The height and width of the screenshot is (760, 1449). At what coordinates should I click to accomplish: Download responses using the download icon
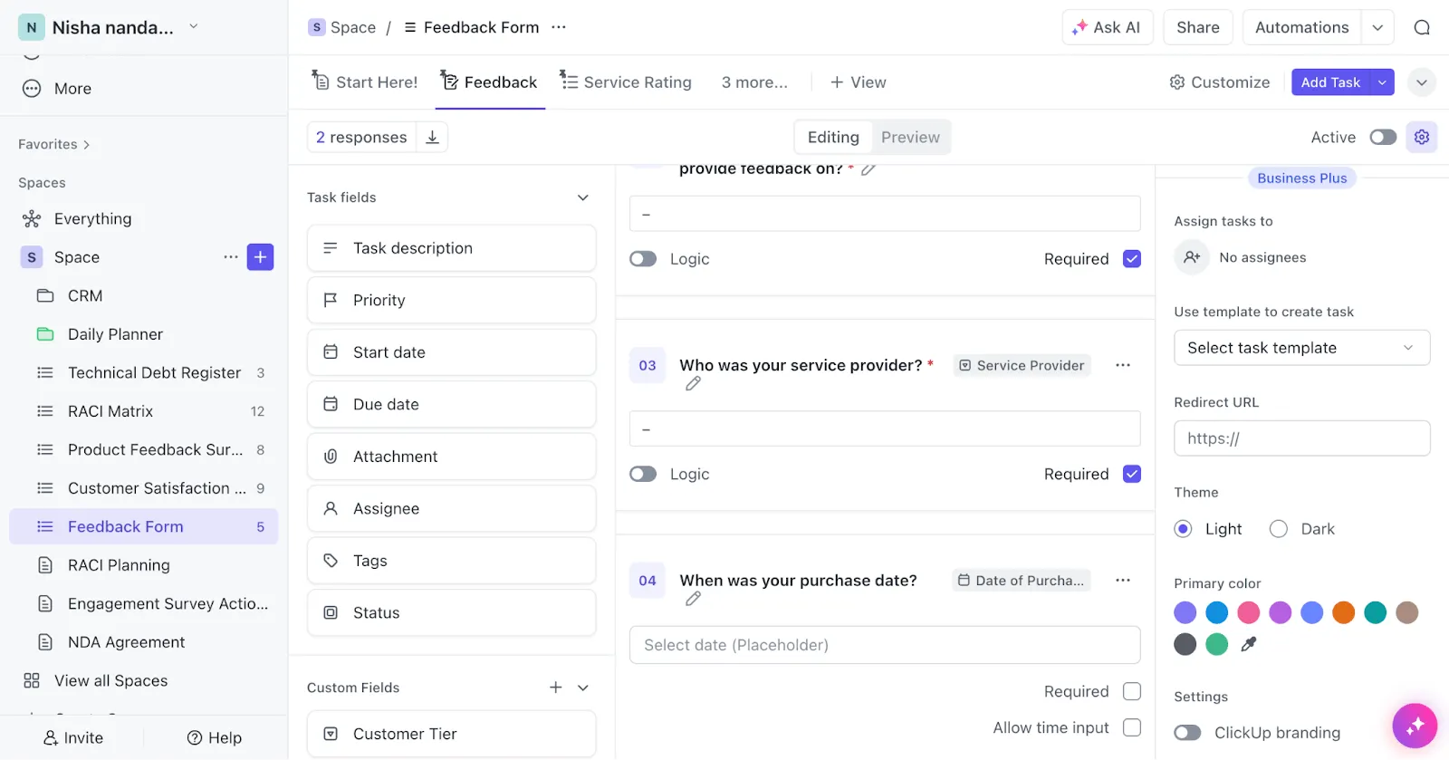click(433, 137)
